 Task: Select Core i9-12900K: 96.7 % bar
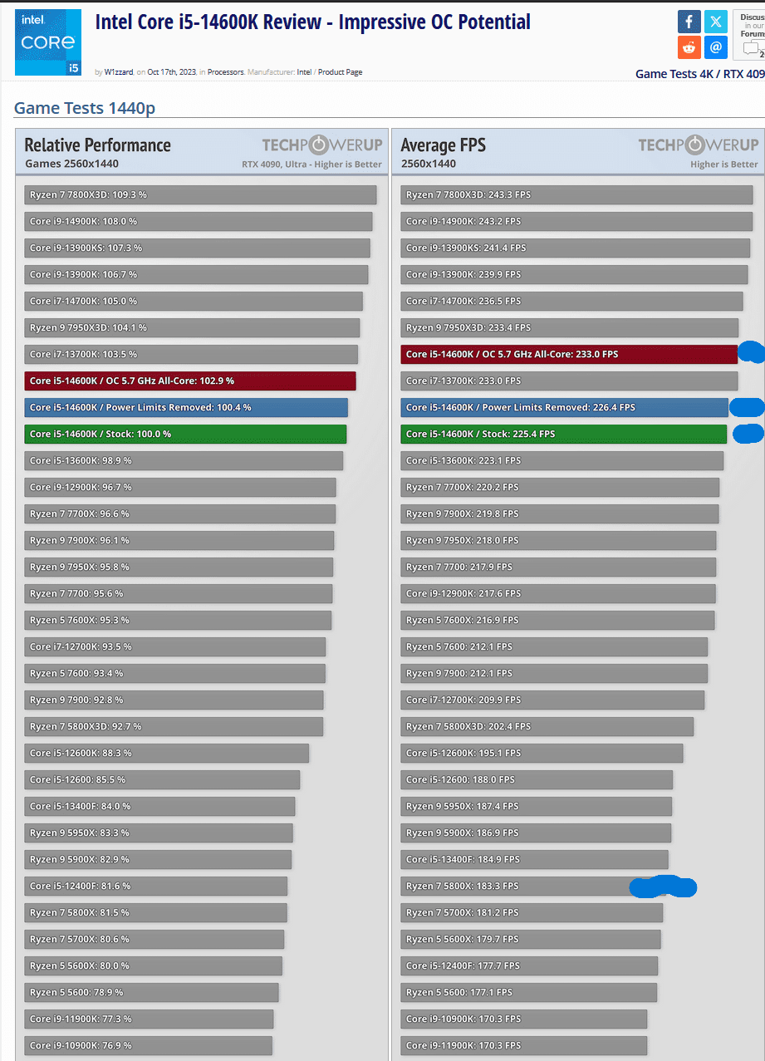180,487
